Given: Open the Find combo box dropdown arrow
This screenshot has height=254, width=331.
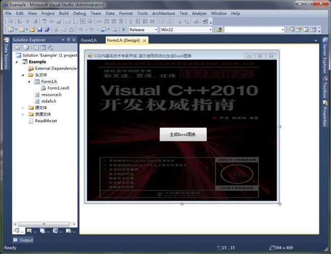Looking at the screenshot, I should pos(283,29).
